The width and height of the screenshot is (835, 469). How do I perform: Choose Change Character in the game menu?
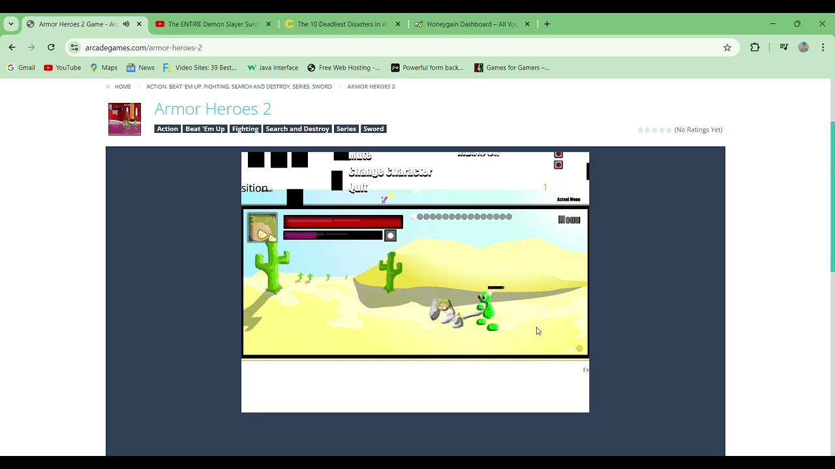pyautogui.click(x=390, y=173)
